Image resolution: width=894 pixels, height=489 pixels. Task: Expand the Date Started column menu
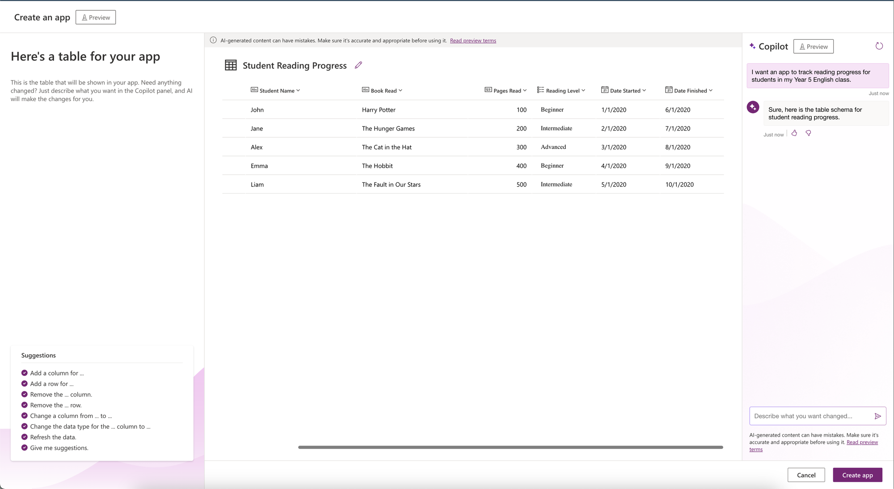click(644, 90)
